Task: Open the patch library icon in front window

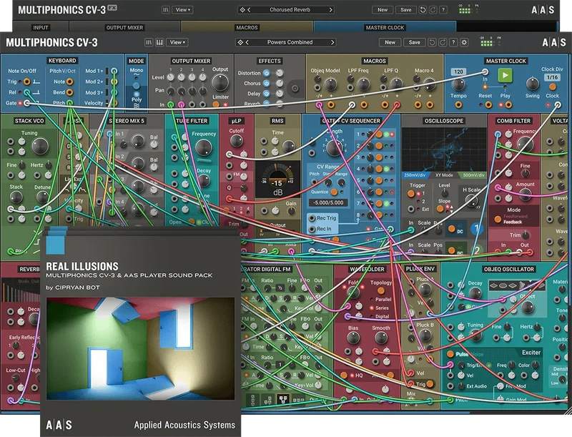Action: (x=149, y=42)
